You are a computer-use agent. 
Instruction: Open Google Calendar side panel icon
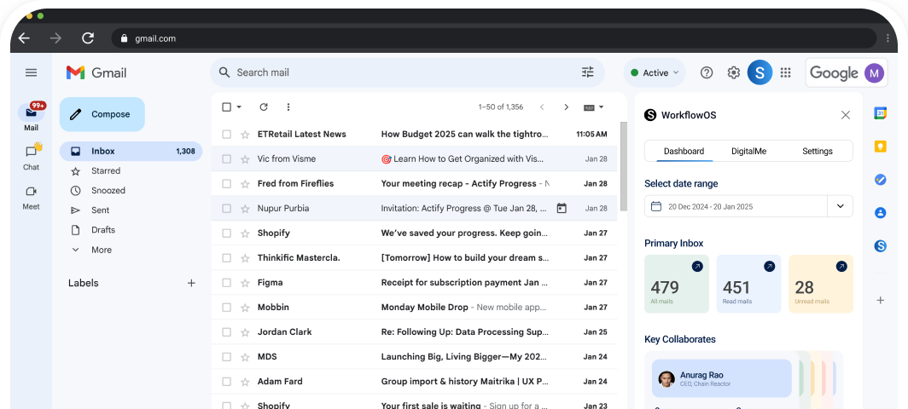click(x=880, y=113)
